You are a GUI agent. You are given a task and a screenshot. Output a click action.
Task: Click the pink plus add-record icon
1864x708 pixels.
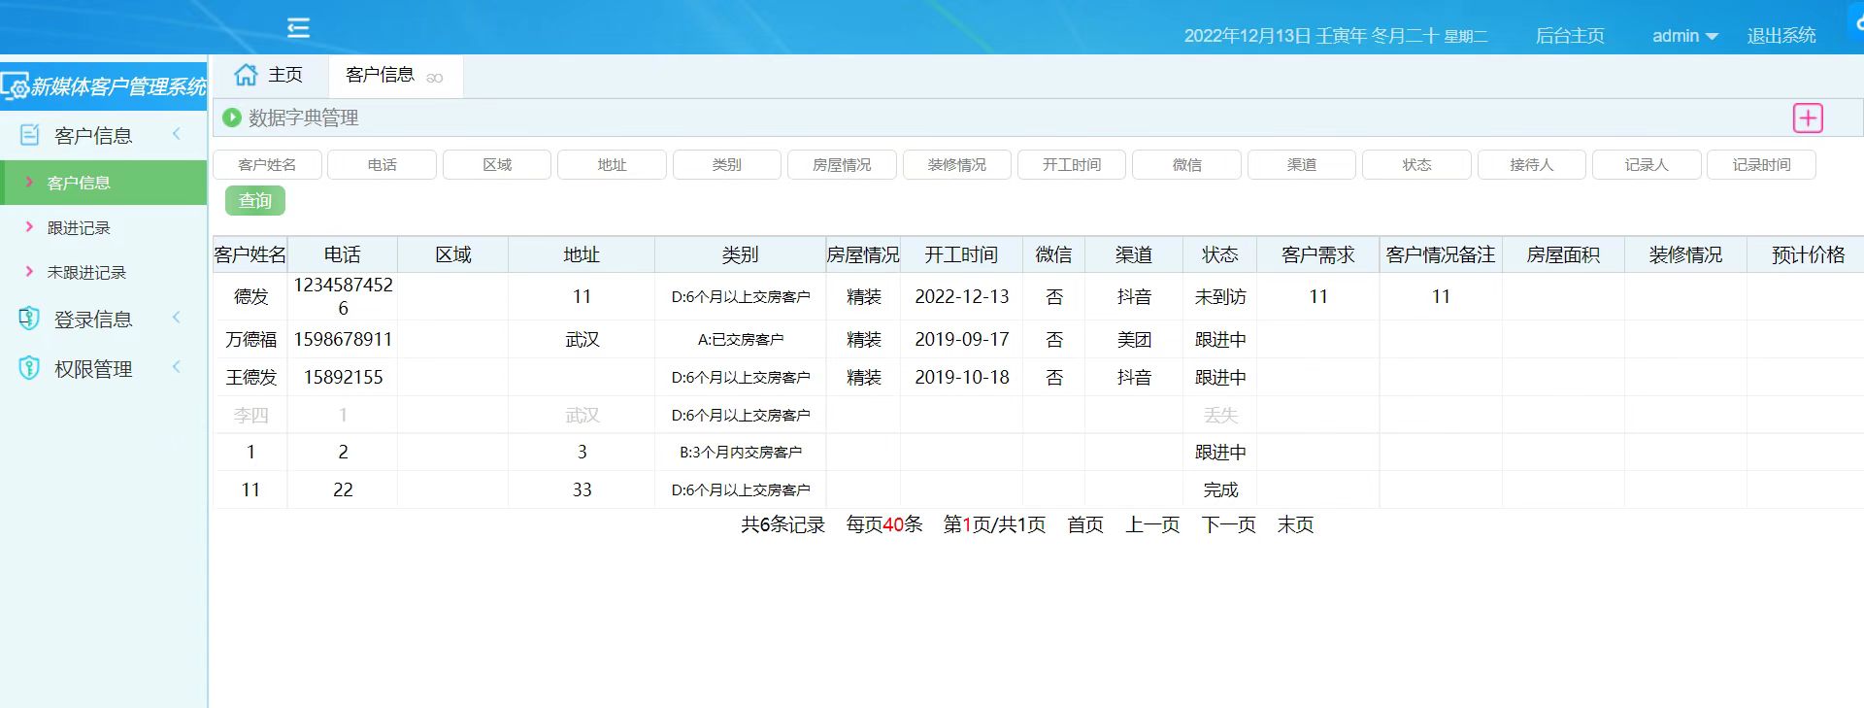point(1807,118)
